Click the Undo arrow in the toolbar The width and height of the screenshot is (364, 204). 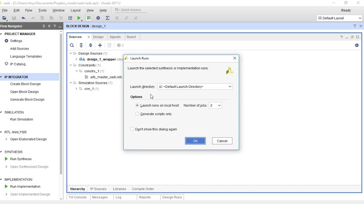pyautogui.click(x=23, y=18)
